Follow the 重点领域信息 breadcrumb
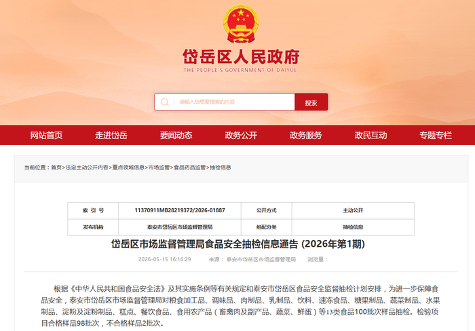Viewport: 475px width, 331px height. (x=128, y=168)
